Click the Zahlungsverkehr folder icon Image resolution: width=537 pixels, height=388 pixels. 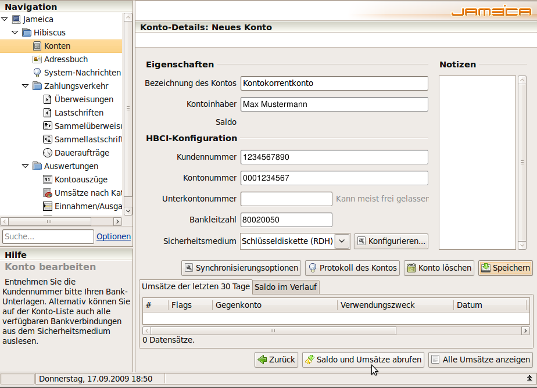[x=37, y=86]
